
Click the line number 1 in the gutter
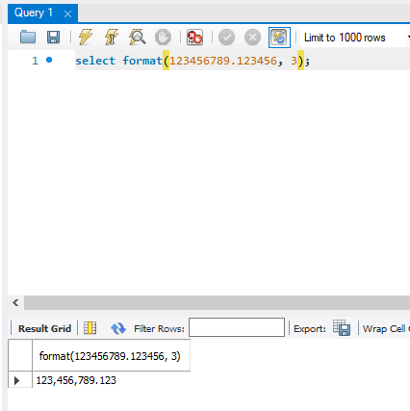35,61
